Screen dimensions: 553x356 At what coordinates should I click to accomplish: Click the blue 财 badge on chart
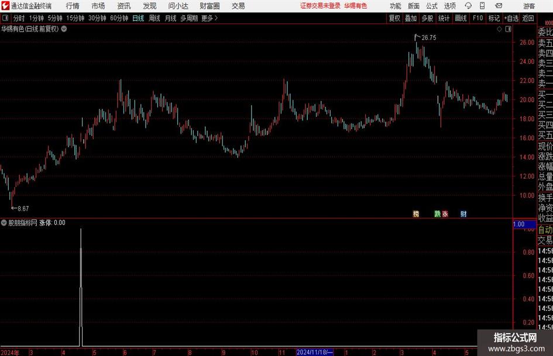[463, 213]
